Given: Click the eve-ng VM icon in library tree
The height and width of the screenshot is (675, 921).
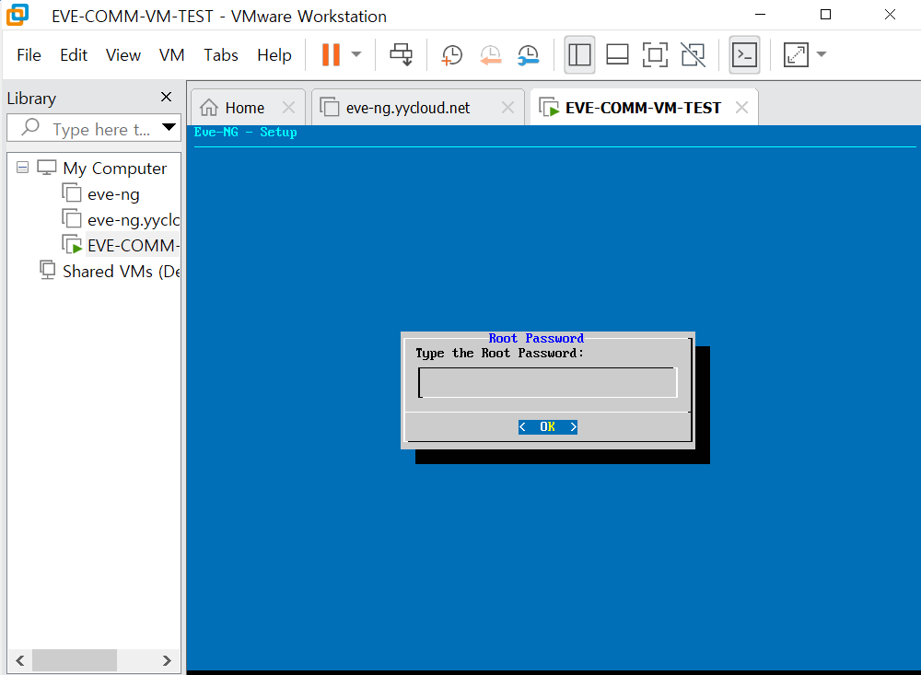Looking at the screenshot, I should (72, 192).
